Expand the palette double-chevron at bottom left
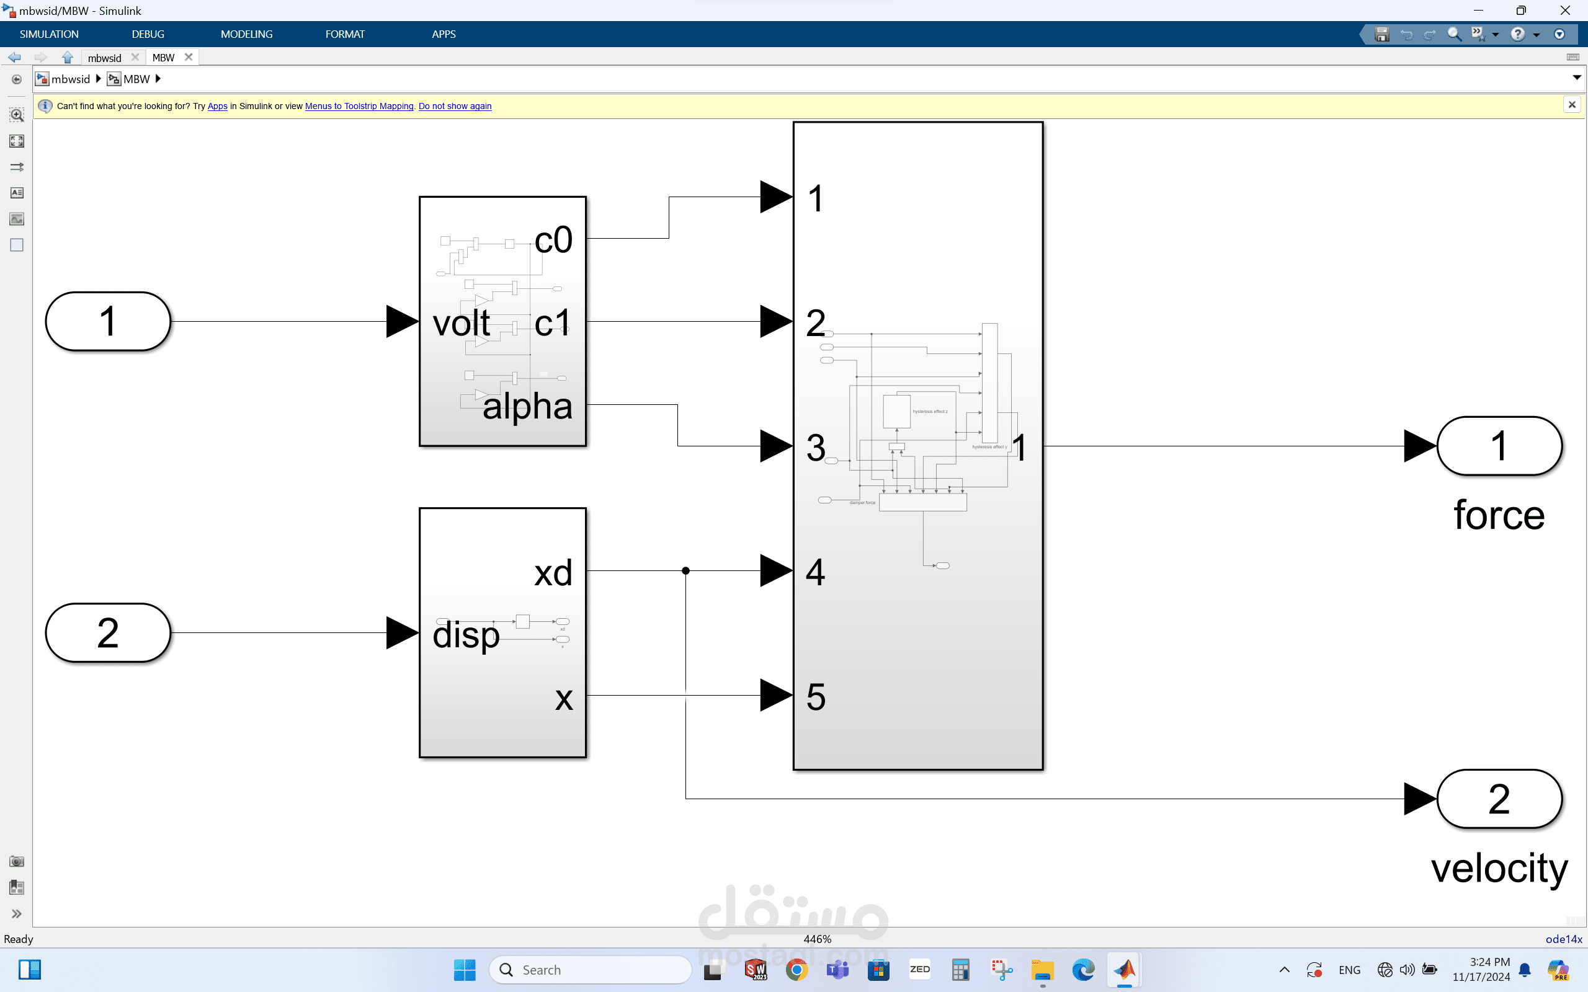1588x992 pixels. [16, 914]
